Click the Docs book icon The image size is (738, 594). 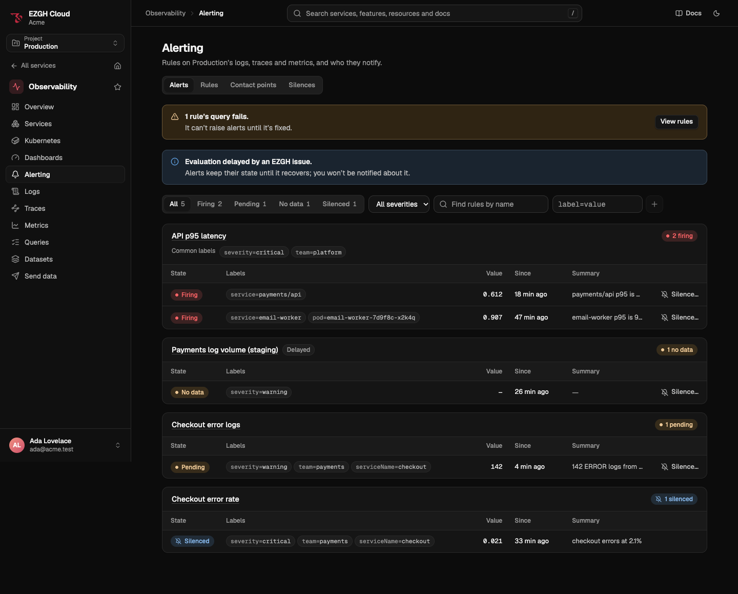point(679,13)
